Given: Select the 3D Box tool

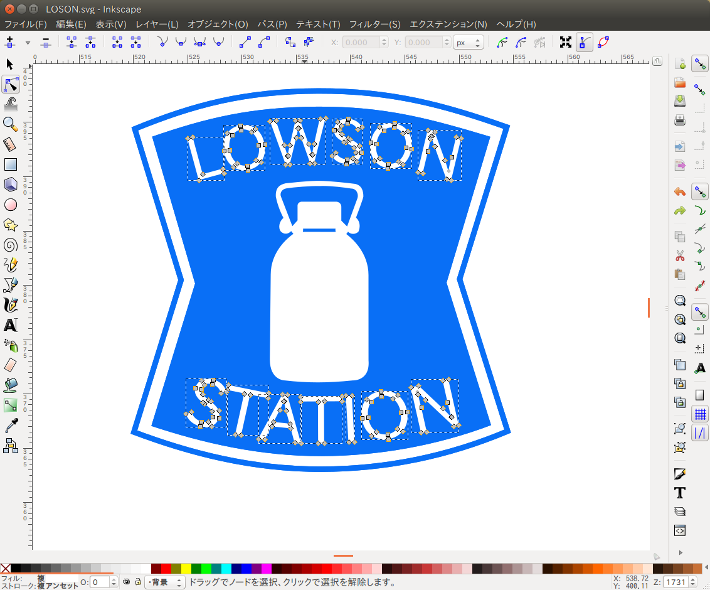Looking at the screenshot, I should tap(11, 185).
